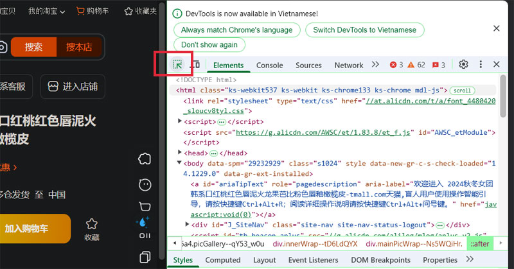
Task: Select picGallery breadcrumb item
Action: (222, 244)
